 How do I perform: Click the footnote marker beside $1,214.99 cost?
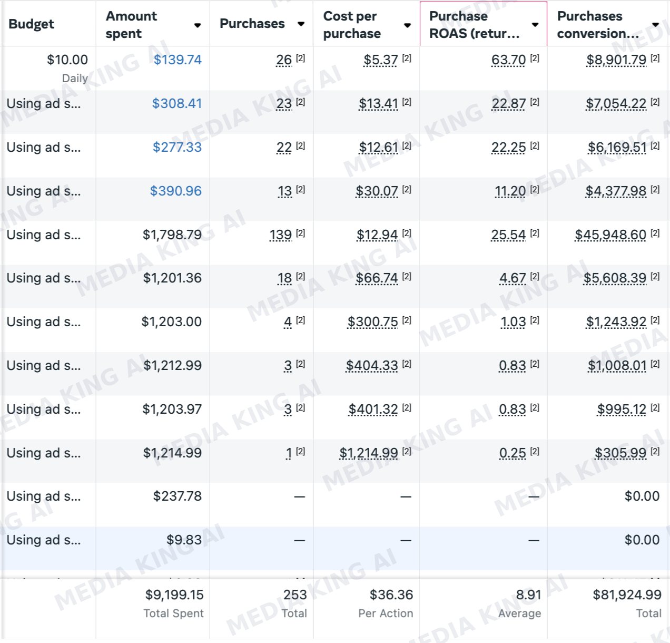407,451
